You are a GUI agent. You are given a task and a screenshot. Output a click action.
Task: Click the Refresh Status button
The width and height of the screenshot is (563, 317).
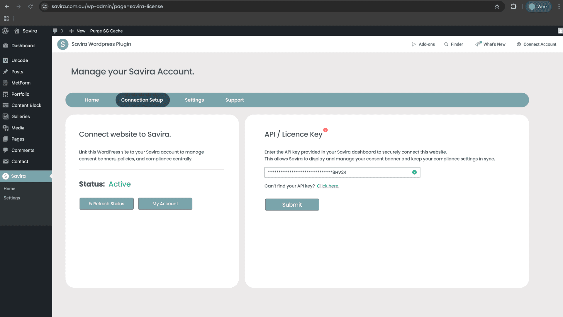pyautogui.click(x=106, y=204)
